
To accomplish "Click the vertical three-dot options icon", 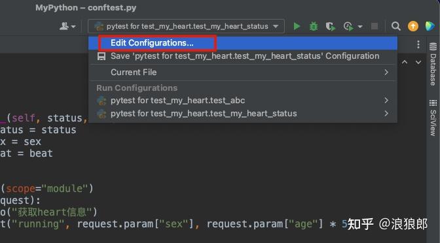I will point(418,44).
